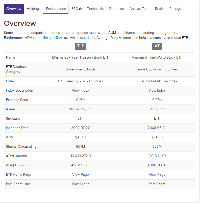The height and width of the screenshot is (204, 200).
Task: Click the Inception Date row label
Action: point(17,128)
